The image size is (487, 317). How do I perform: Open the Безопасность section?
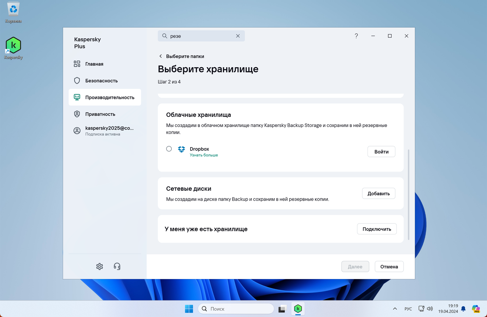[x=105, y=81]
